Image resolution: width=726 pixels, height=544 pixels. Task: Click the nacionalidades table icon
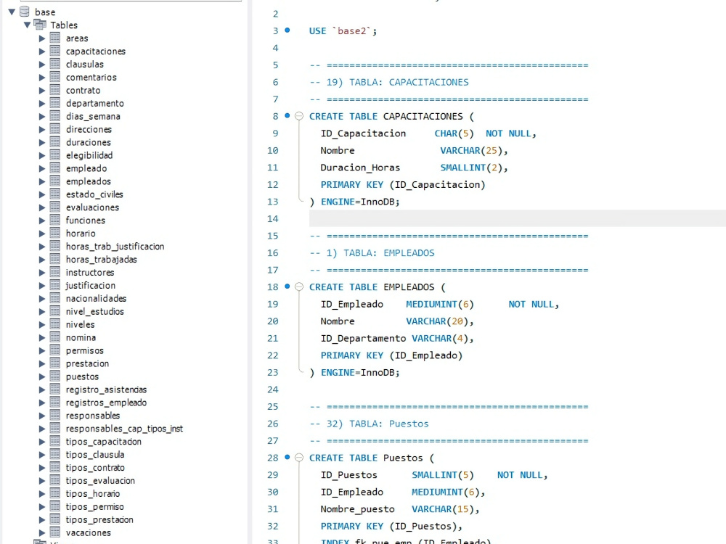point(55,298)
